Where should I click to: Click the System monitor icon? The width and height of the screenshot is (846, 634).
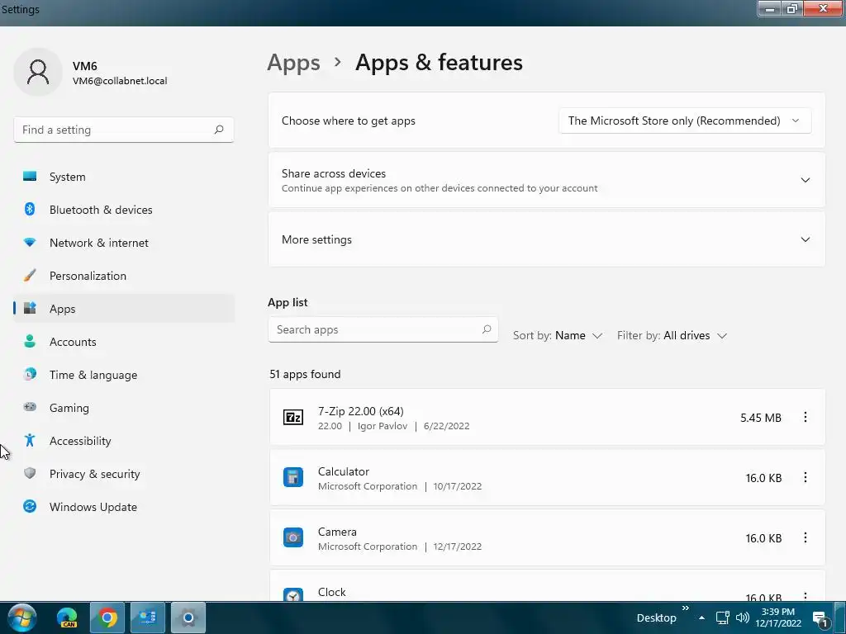tap(30, 177)
